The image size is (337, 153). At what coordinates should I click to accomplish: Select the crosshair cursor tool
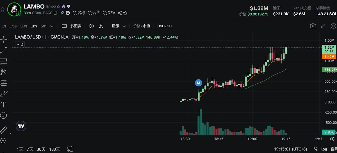click(x=4, y=39)
